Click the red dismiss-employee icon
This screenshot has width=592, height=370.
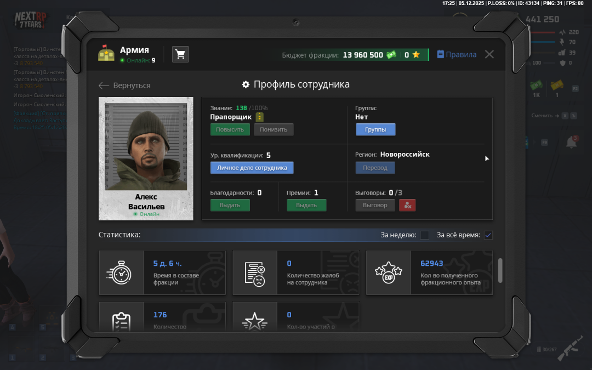(407, 205)
